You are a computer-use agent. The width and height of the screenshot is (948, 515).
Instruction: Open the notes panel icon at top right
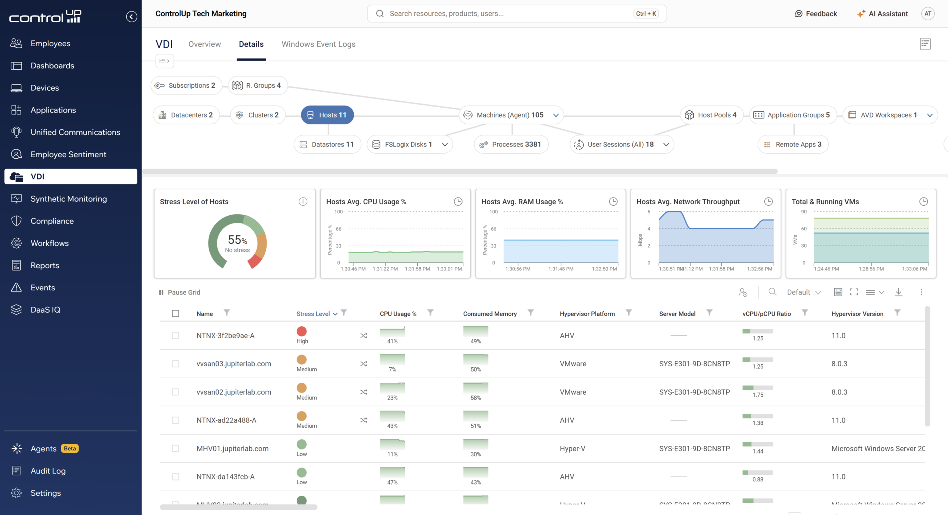click(x=925, y=44)
